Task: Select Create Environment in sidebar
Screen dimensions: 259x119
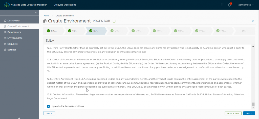Action: (x=19, y=27)
